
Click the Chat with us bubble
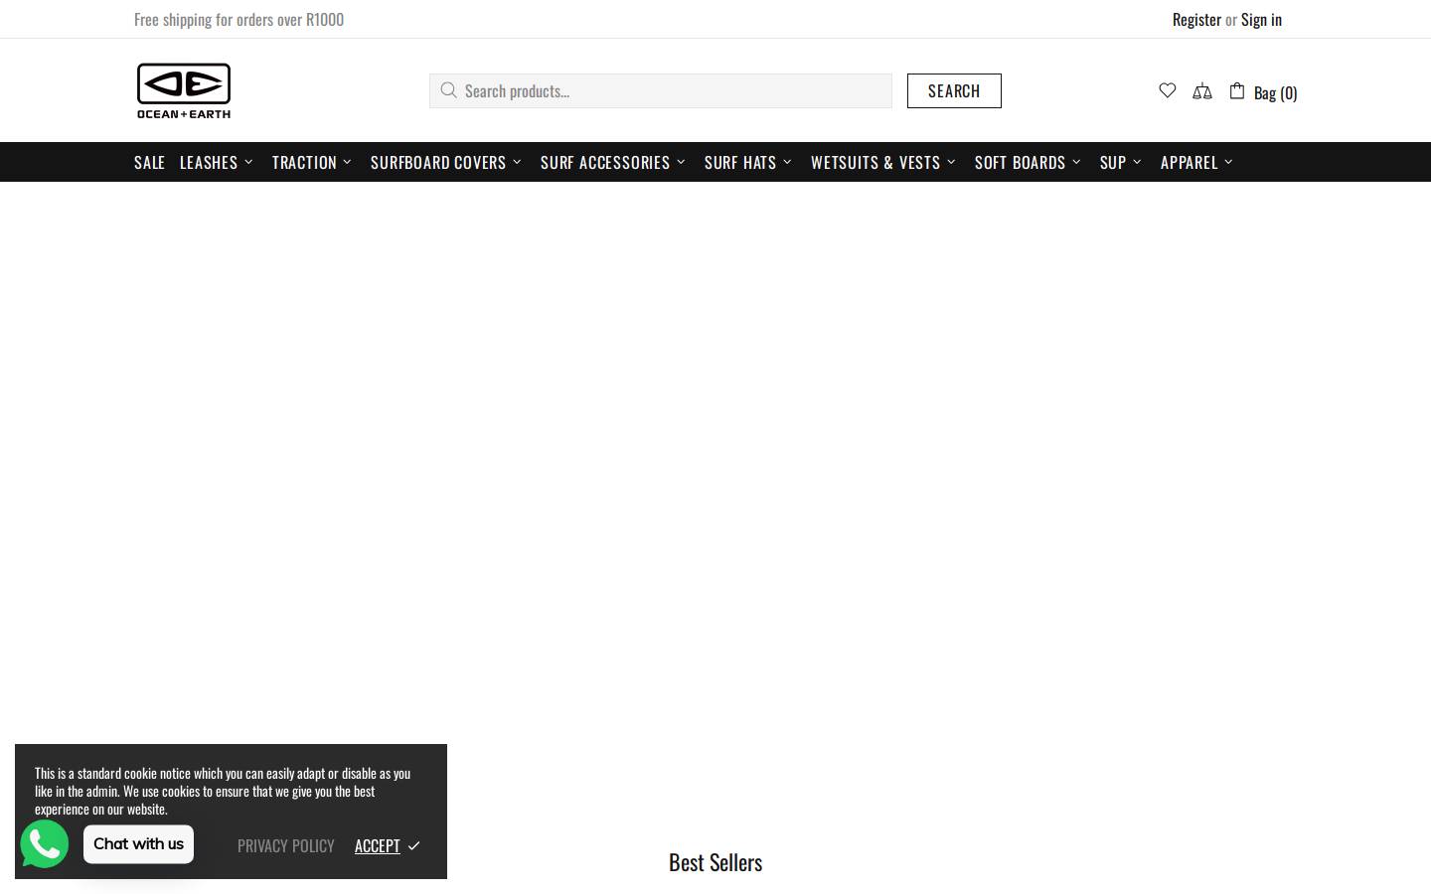(x=138, y=844)
